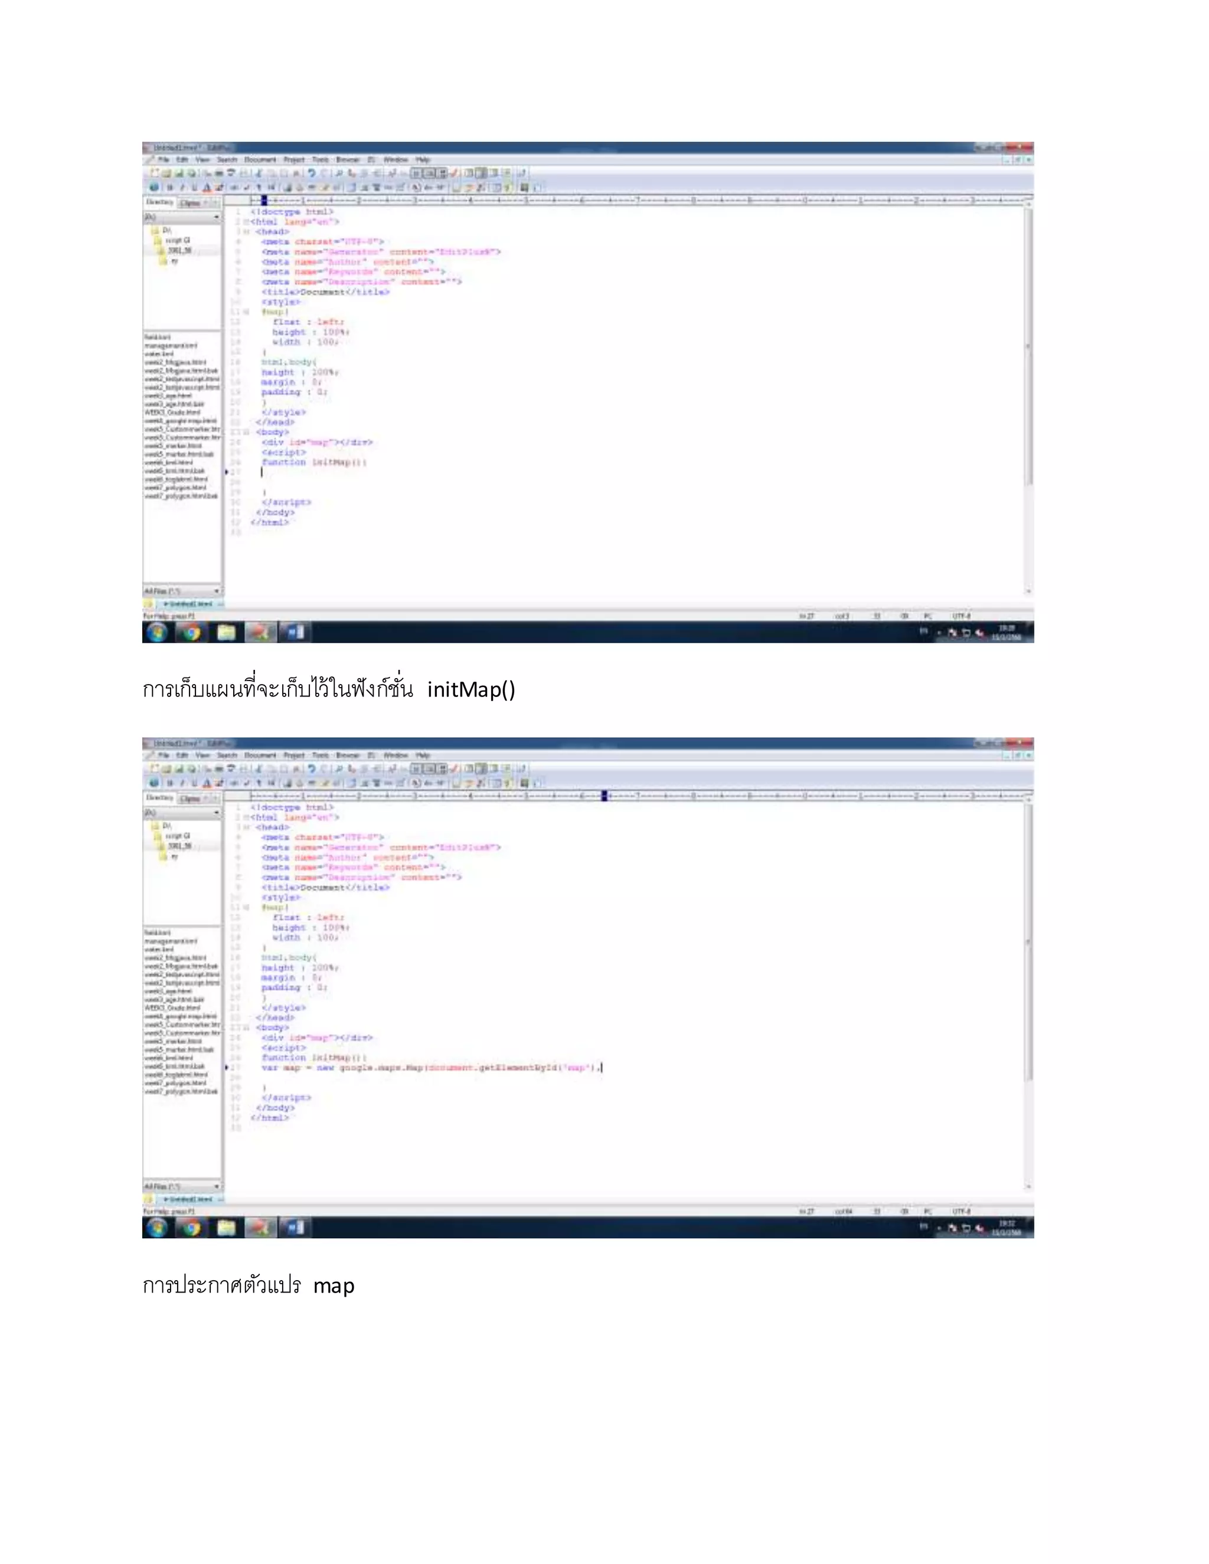Open Help menu in lower EditPlus screenshot
This screenshot has width=1209, height=1564.
pos(423,755)
